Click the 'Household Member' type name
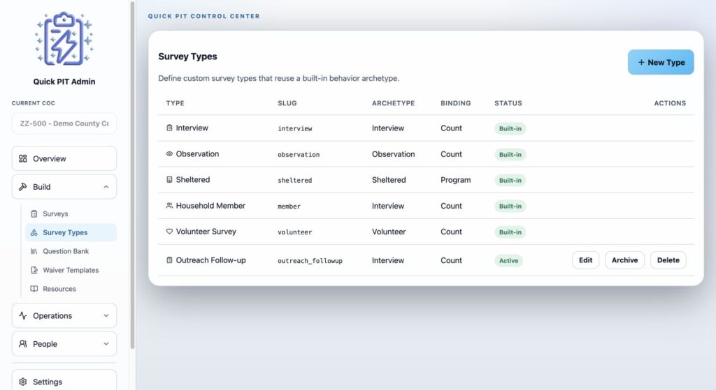The height and width of the screenshot is (390, 716). pos(210,206)
